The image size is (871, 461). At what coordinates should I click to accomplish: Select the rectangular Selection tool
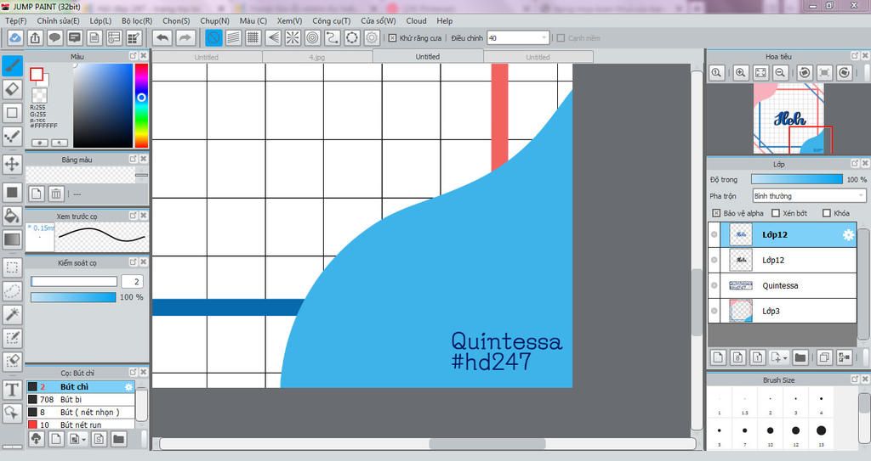[x=12, y=267]
